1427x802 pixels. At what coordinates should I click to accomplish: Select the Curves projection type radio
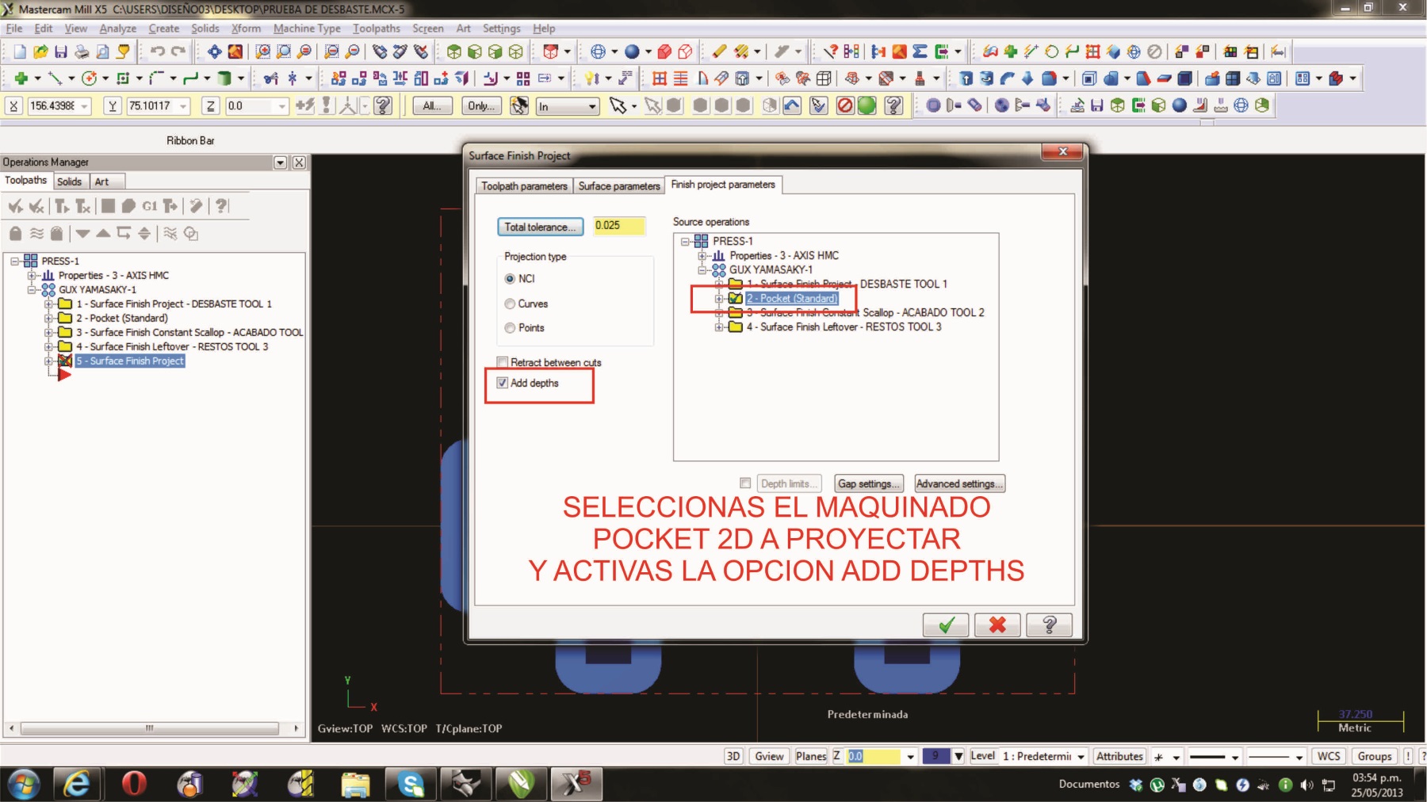(510, 304)
